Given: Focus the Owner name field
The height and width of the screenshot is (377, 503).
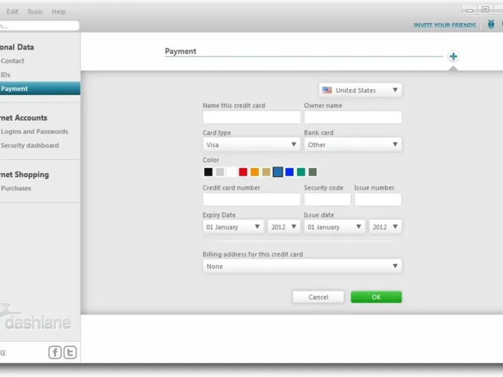Looking at the screenshot, I should 353,117.
